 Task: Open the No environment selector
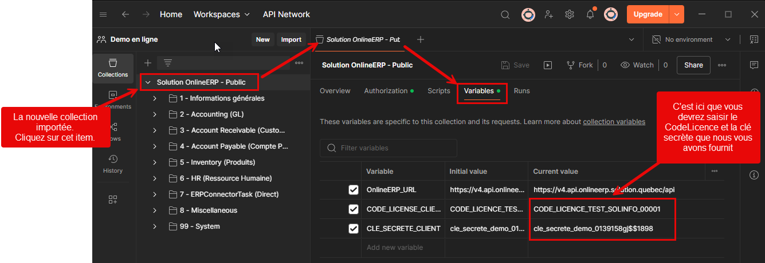pos(692,39)
